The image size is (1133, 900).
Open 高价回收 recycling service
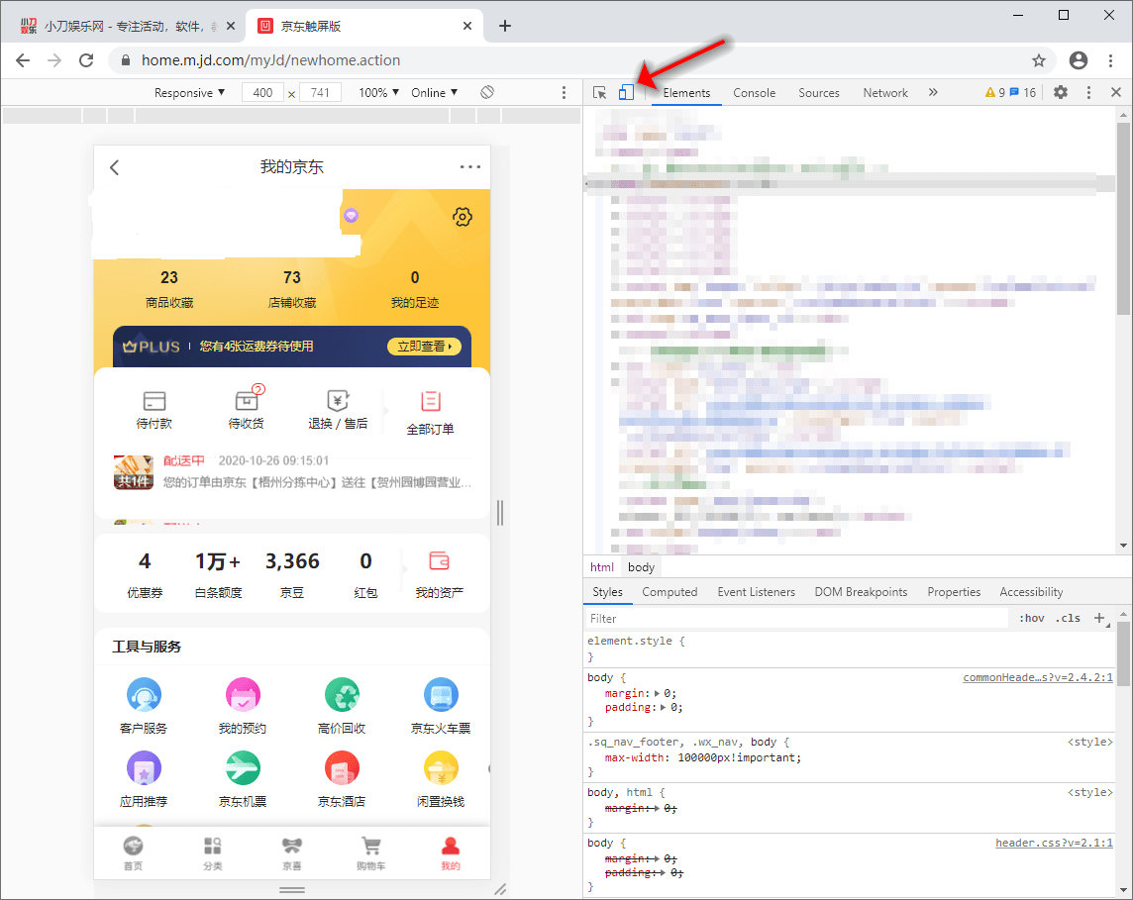tap(342, 706)
